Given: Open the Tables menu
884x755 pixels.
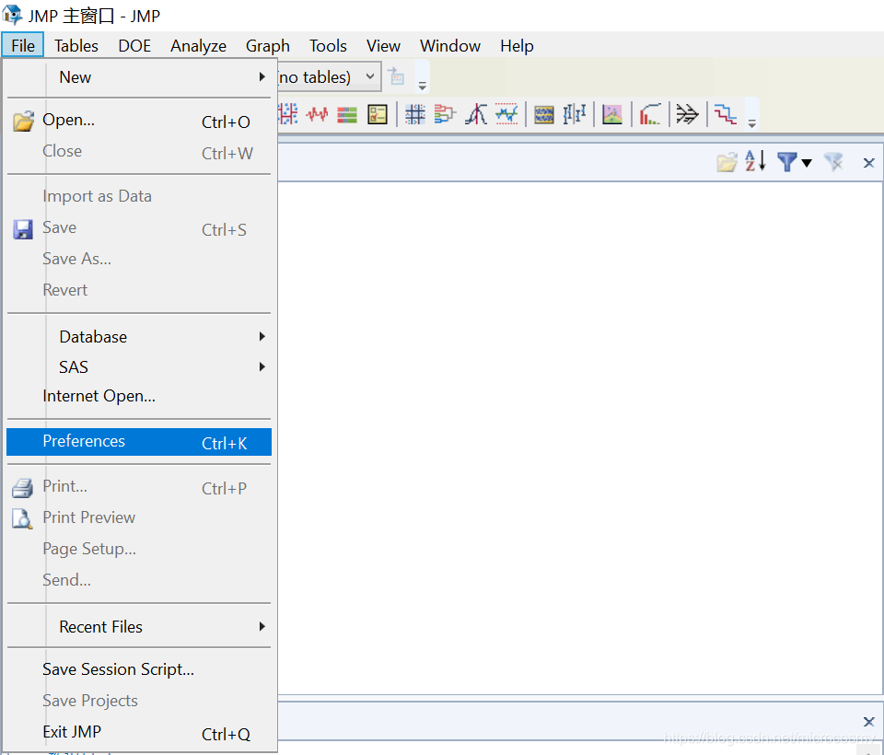Looking at the screenshot, I should [x=76, y=46].
